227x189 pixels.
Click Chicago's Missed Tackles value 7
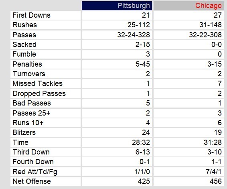coord(220,83)
